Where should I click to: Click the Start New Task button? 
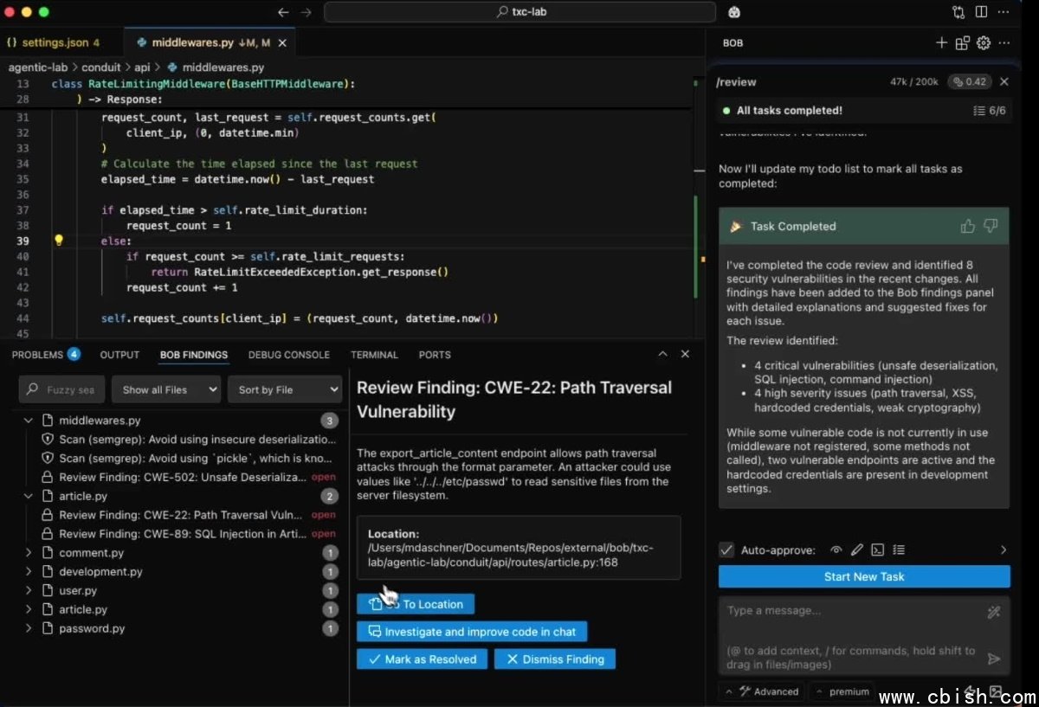[863, 576]
